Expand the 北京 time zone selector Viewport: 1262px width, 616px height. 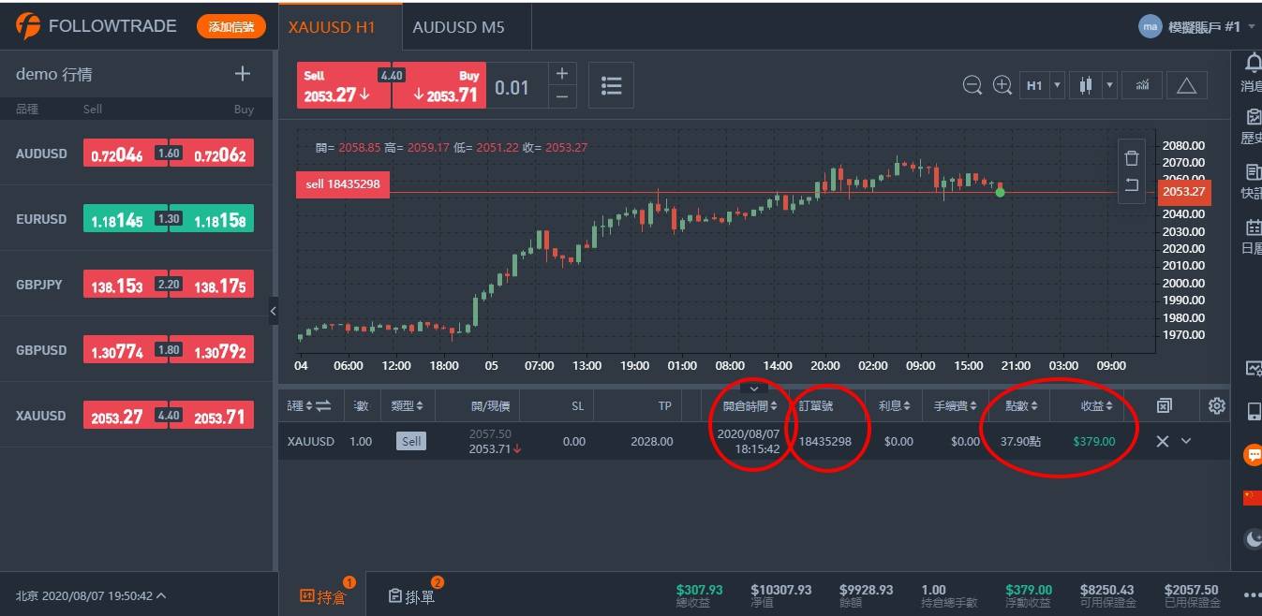[x=91, y=595]
